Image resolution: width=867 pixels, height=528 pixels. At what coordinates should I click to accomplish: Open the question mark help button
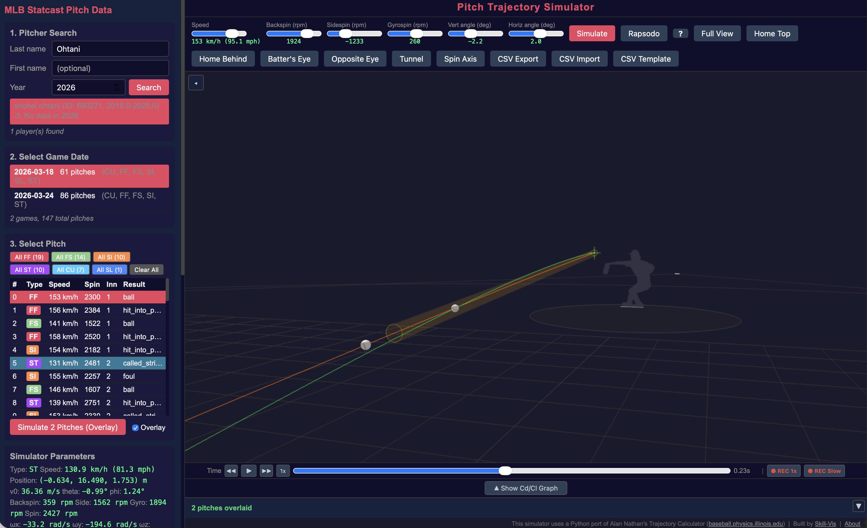(x=680, y=33)
